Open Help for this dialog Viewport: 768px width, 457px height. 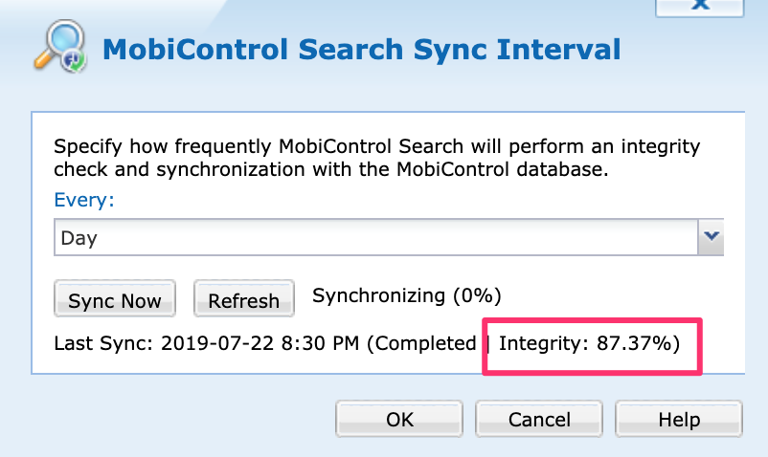click(678, 419)
